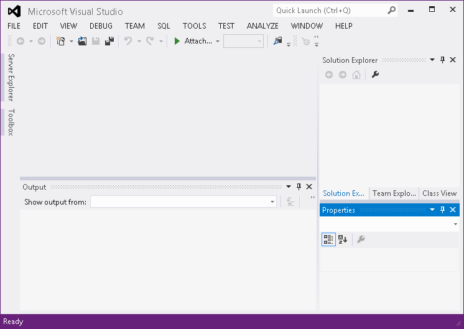This screenshot has width=464, height=329.
Task: Click the Open File toolbar icon
Action: [82, 41]
